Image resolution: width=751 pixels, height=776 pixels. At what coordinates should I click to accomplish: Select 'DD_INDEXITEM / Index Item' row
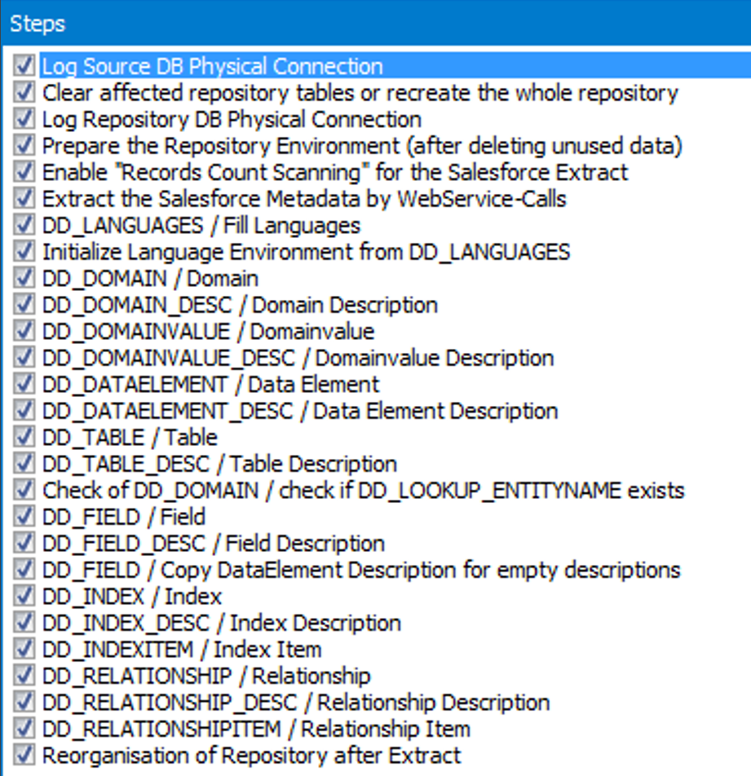pyautogui.click(x=182, y=650)
